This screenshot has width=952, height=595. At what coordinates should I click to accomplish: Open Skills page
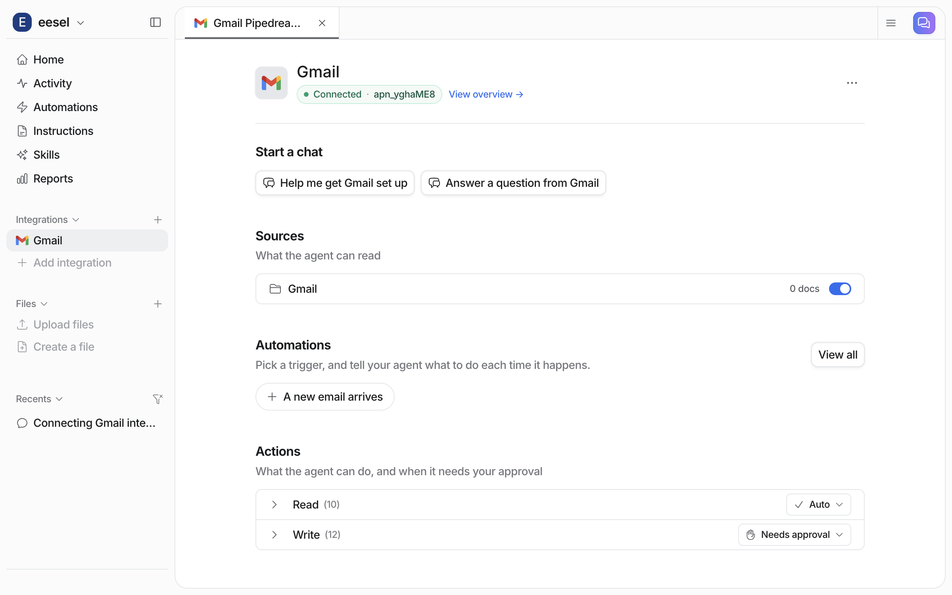coord(87,155)
